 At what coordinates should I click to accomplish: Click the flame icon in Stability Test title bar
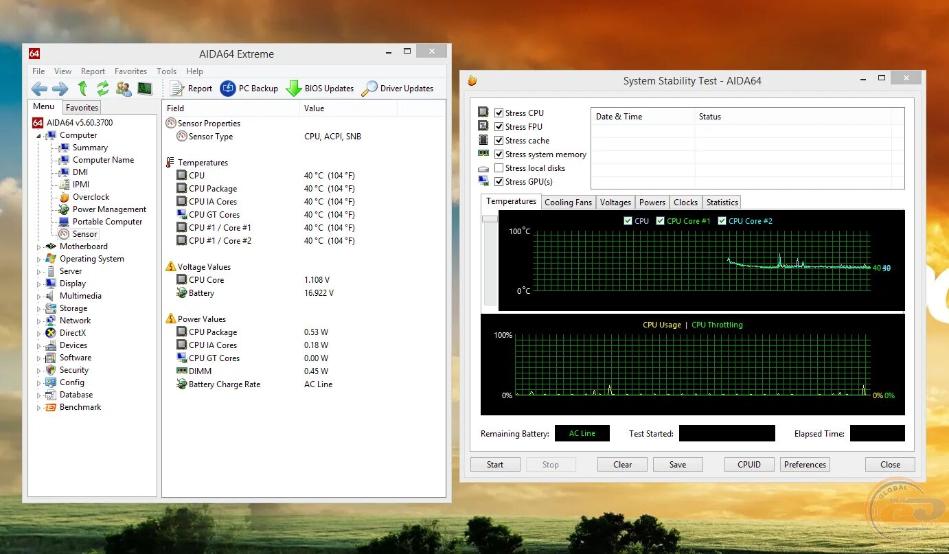(x=472, y=81)
